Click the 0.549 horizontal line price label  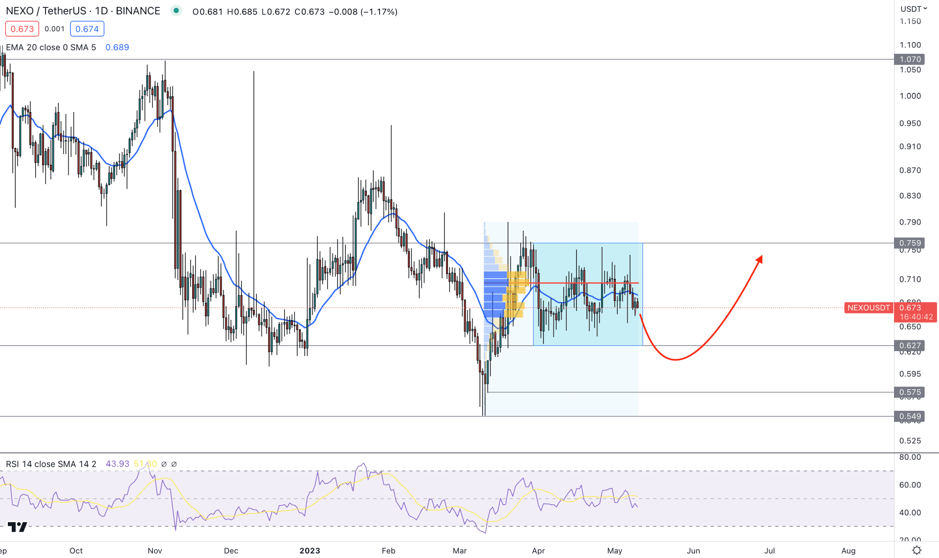910,417
